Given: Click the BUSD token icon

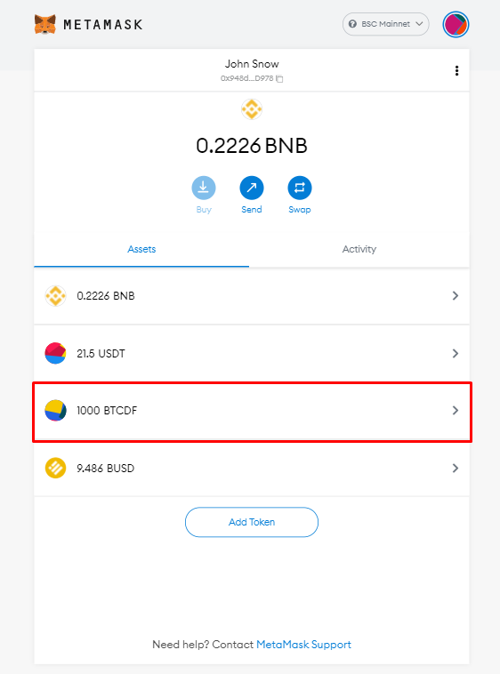Looking at the screenshot, I should click(x=55, y=468).
